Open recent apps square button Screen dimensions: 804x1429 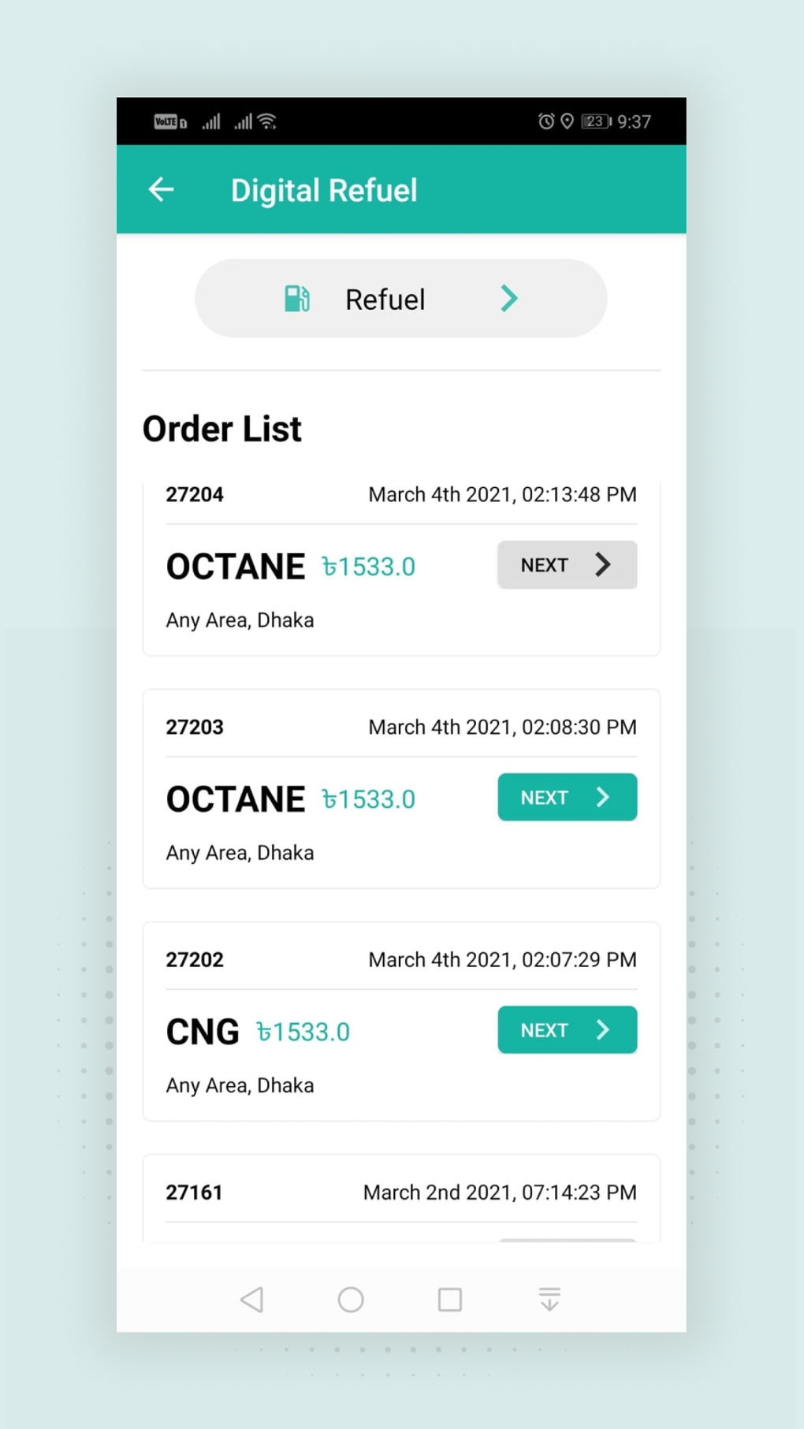click(x=450, y=1299)
